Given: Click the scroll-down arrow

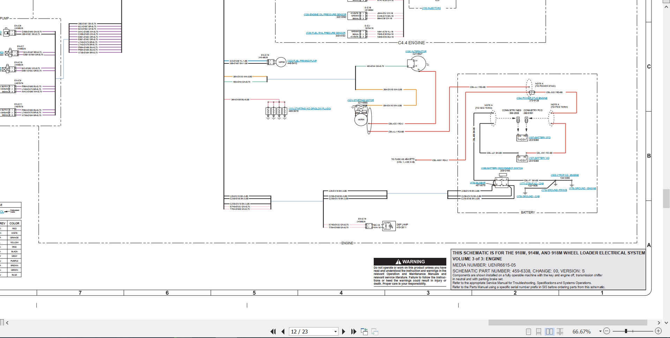Looking at the screenshot, I should (x=666, y=323).
